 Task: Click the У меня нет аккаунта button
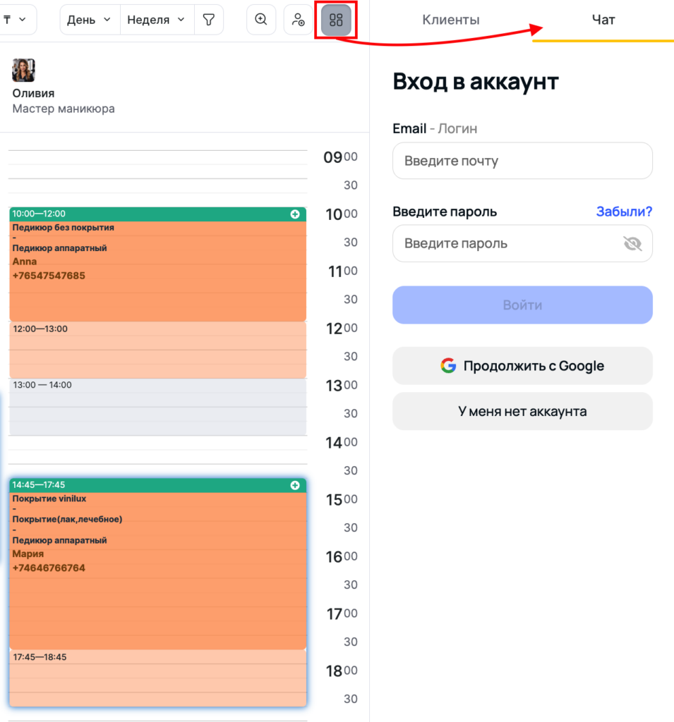[x=522, y=411]
